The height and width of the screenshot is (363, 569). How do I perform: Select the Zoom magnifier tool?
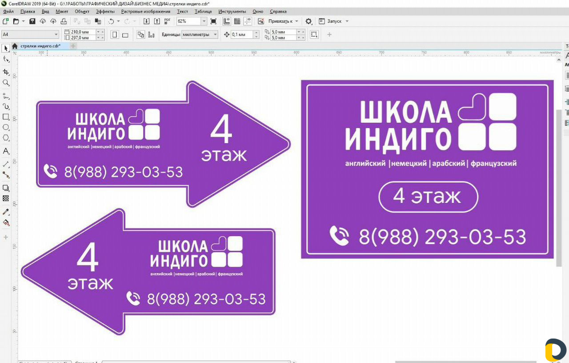[x=6, y=83]
